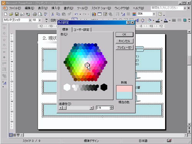The width and height of the screenshot is (192, 144).
Task: Select the large black hexagon swatch
Action: 104,87
